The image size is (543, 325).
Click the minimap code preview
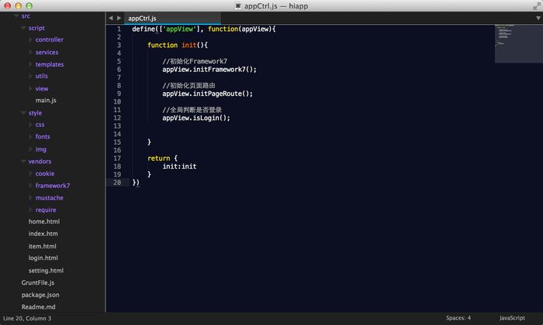(518, 43)
